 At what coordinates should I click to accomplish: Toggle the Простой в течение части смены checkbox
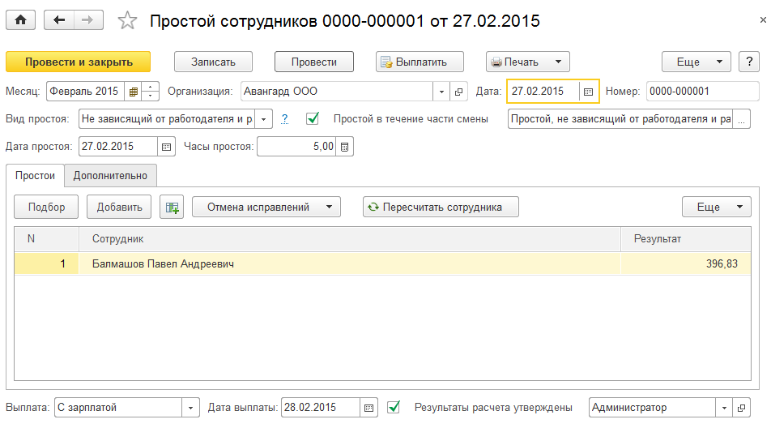[x=313, y=119]
